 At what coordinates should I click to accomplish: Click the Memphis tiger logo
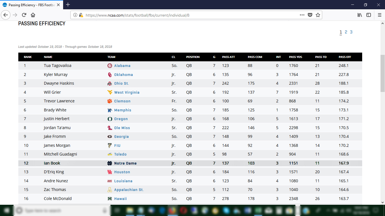[x=110, y=110]
